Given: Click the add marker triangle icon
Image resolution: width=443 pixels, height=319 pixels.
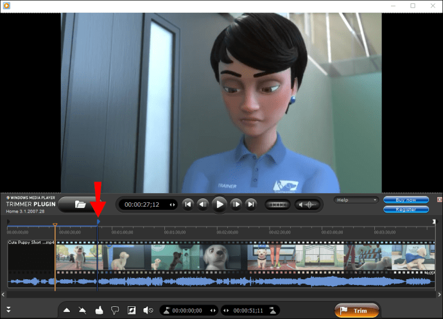Looking at the screenshot, I should (67, 310).
